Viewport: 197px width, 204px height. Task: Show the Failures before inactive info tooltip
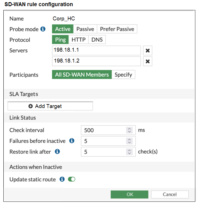pyautogui.click(x=72, y=141)
